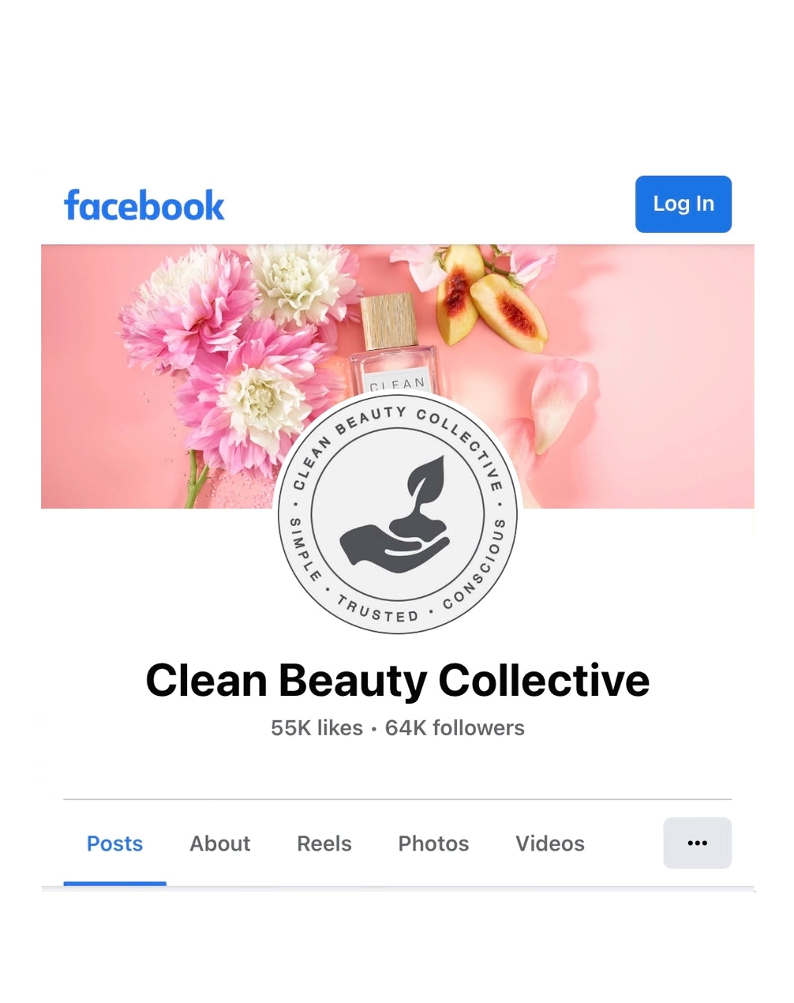Viewport: 794px width, 1003px height.
Task: Click the TRUSTED word on the badge
Action: pyautogui.click(x=377, y=610)
